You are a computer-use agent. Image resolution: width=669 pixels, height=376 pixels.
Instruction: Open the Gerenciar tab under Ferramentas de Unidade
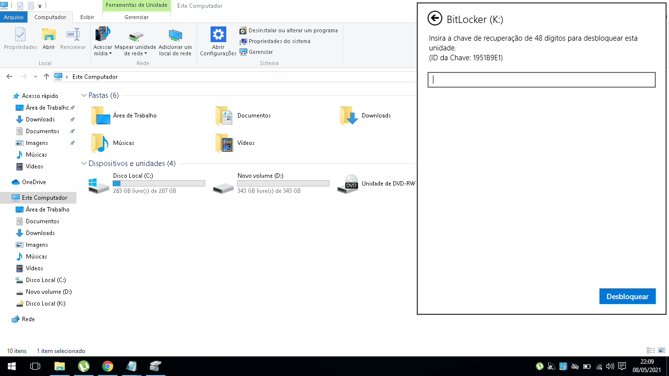[x=137, y=17]
